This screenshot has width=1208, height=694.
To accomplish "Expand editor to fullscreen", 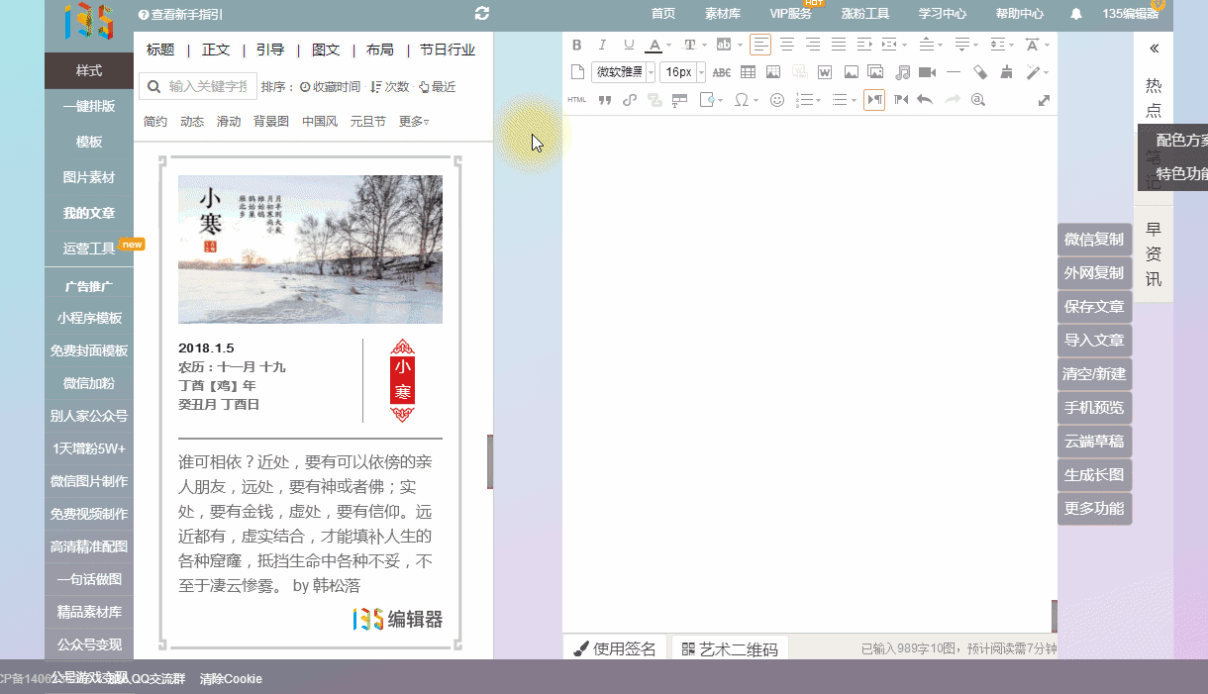I will (x=1044, y=100).
